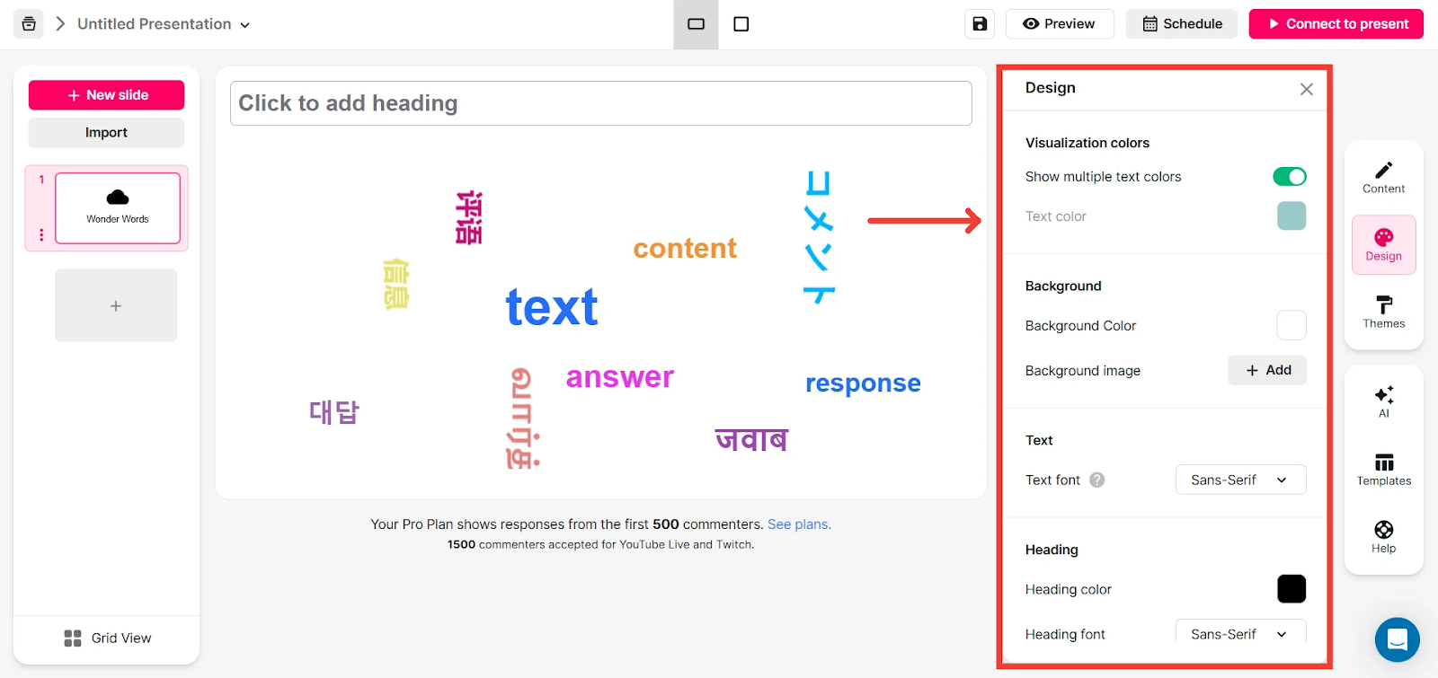
Task: Add a background image
Action: [1267, 370]
